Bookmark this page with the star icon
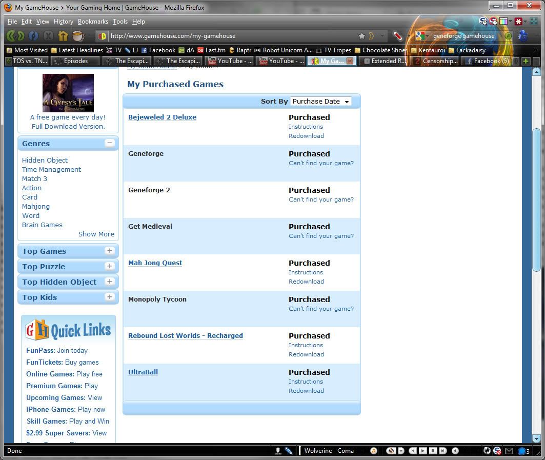 tap(361, 36)
